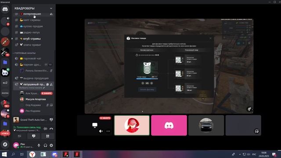Screen dimensions: 281x158
Task: Open Share Your Screen button
Action: (33, 136)
